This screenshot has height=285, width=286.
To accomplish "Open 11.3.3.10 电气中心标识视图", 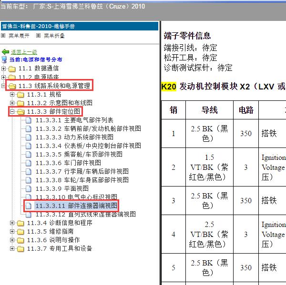I will [76, 197].
